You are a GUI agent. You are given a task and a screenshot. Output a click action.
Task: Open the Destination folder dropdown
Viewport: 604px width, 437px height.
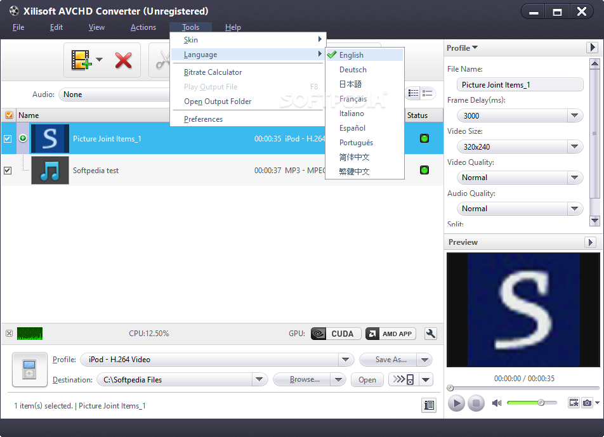point(259,380)
